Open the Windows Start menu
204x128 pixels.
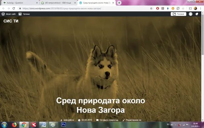pyautogui.click(x=4, y=125)
